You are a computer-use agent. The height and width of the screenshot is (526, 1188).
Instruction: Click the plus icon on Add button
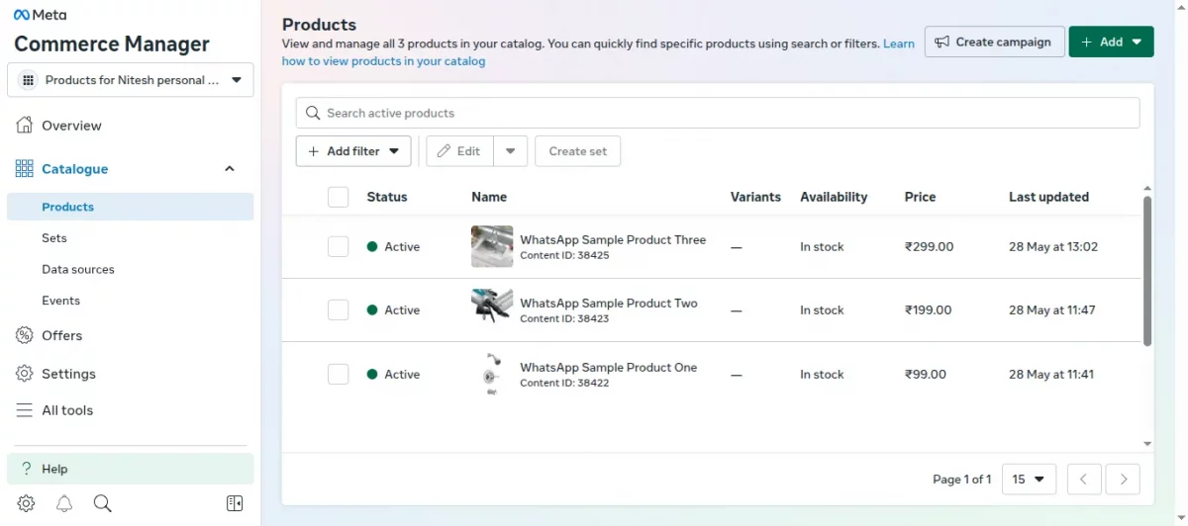coord(1087,42)
